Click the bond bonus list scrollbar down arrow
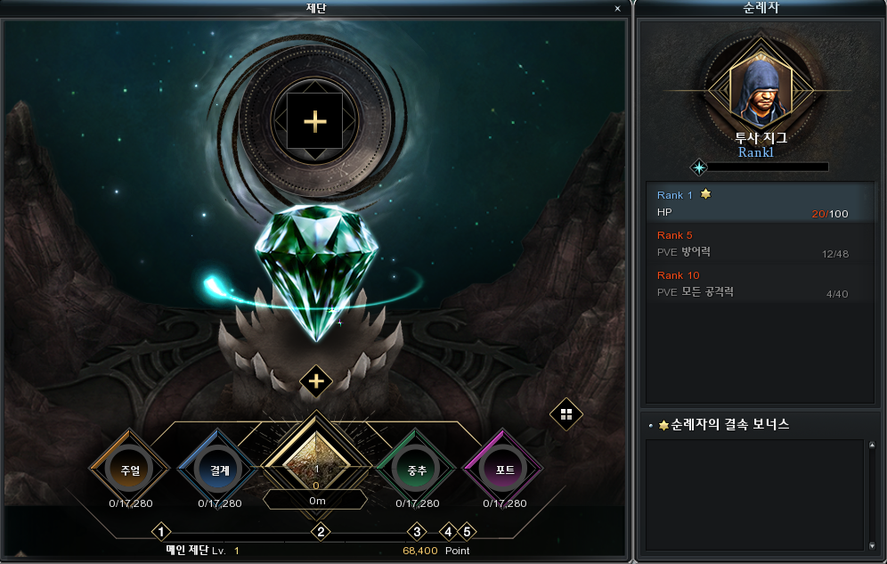The height and width of the screenshot is (564, 887). pos(872,545)
